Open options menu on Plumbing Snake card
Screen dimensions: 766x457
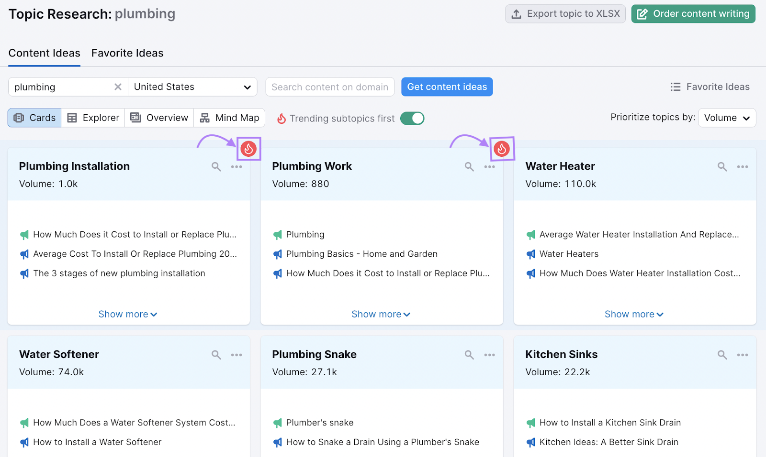[489, 355]
